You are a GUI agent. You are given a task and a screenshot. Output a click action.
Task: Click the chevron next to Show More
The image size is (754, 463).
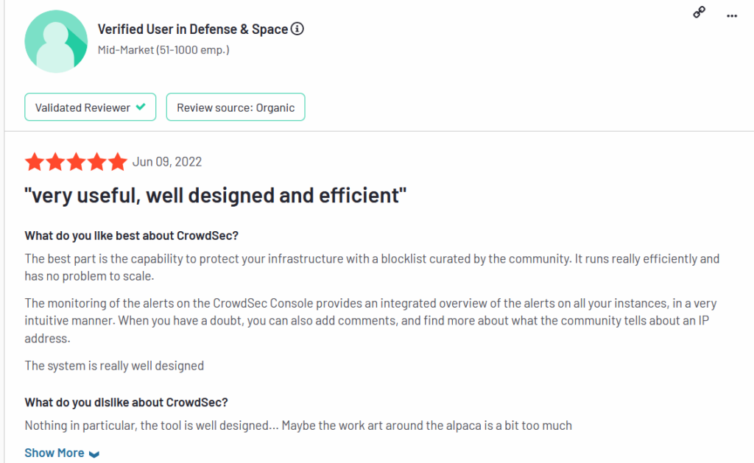click(94, 454)
